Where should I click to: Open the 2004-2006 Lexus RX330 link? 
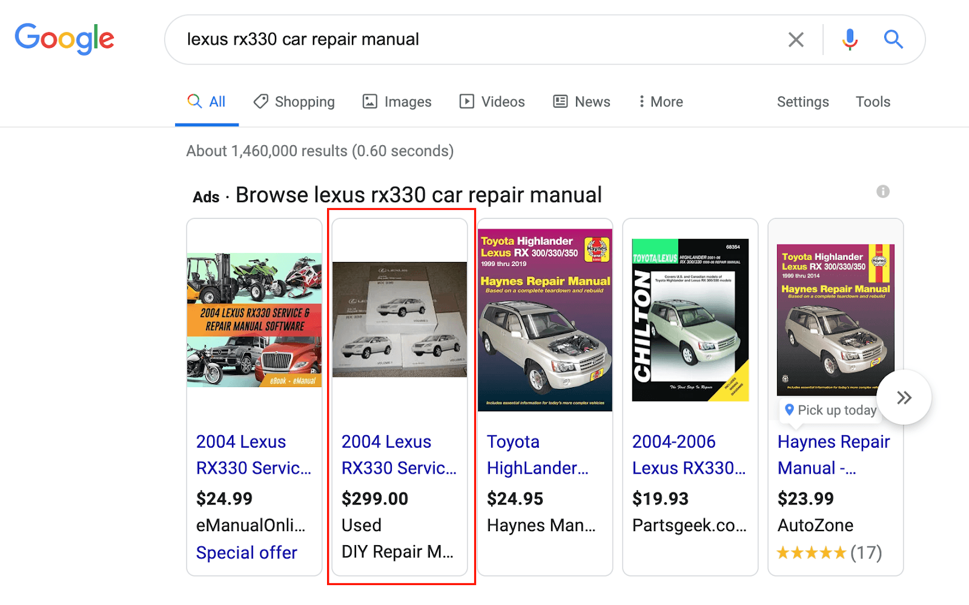pos(689,455)
